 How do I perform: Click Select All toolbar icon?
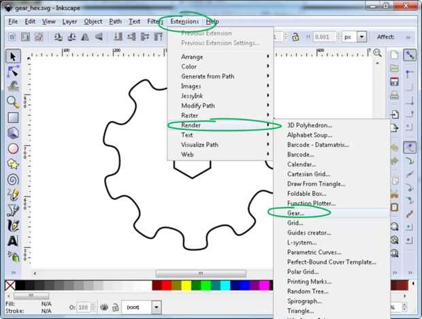click(12, 37)
